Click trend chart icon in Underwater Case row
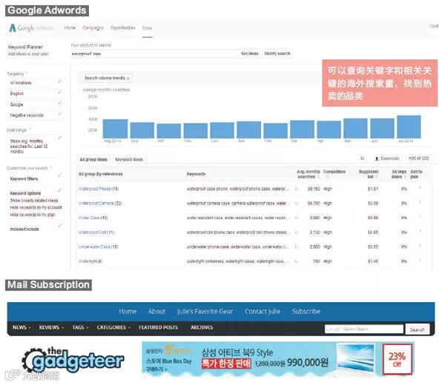 click(x=297, y=247)
